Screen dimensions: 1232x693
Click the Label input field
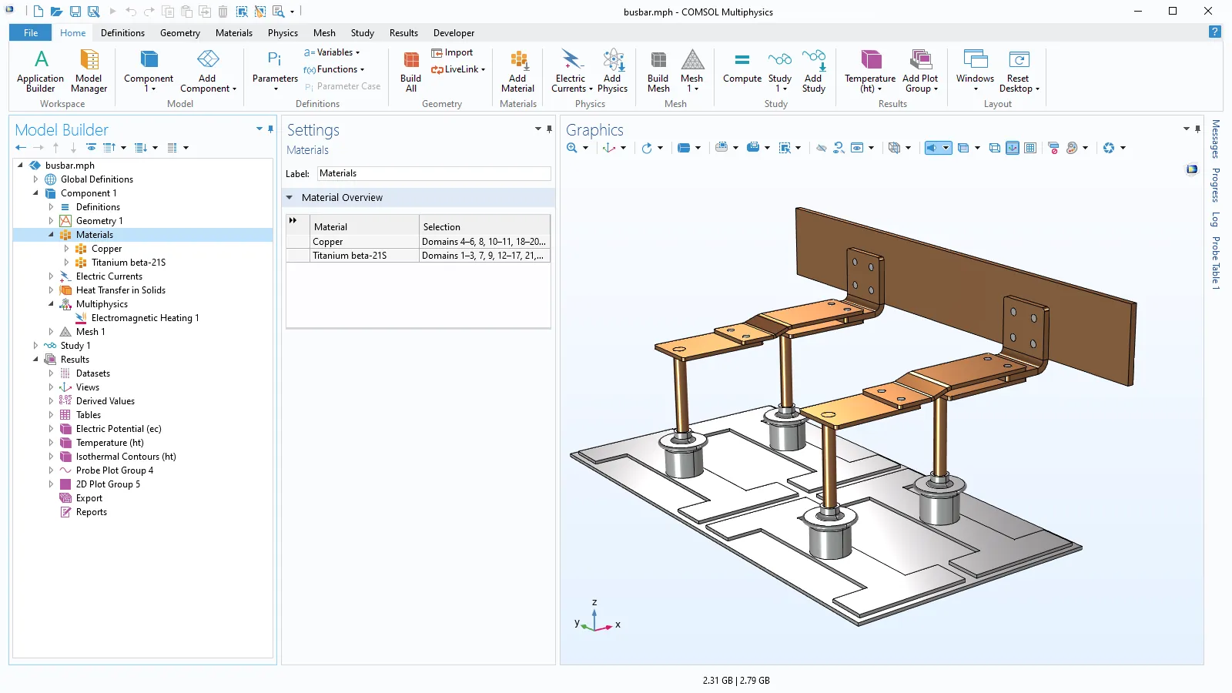point(434,174)
